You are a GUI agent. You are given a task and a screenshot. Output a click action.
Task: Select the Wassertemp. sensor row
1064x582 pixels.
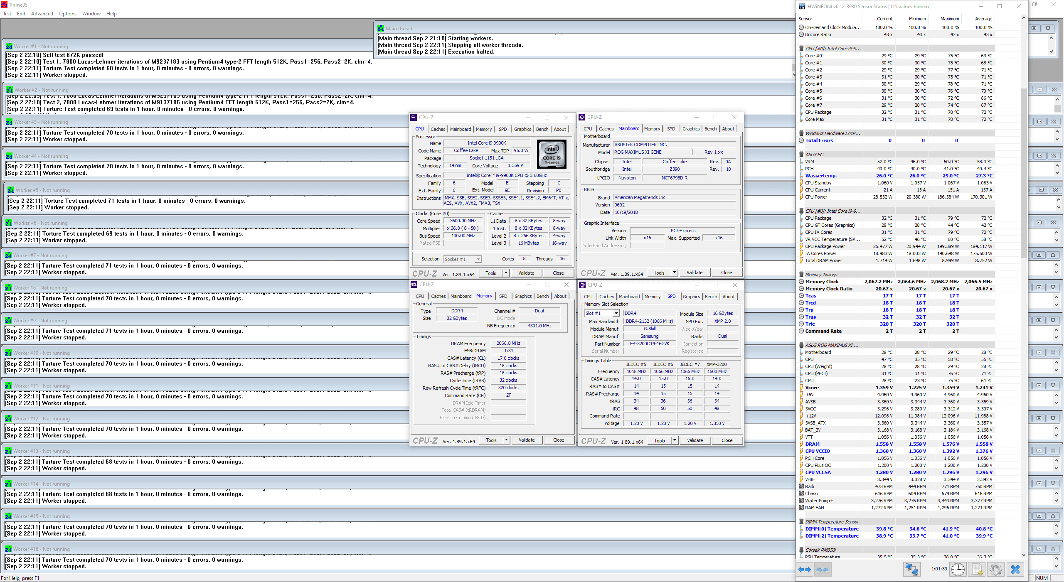(896, 176)
